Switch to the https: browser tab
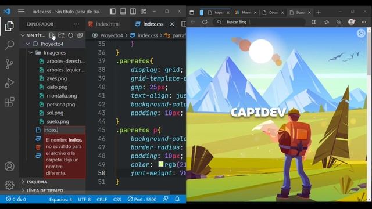 [x=219, y=12]
